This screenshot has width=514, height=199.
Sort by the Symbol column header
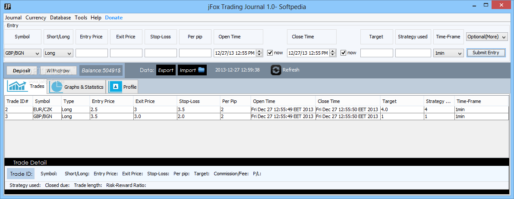pyautogui.click(x=47, y=102)
